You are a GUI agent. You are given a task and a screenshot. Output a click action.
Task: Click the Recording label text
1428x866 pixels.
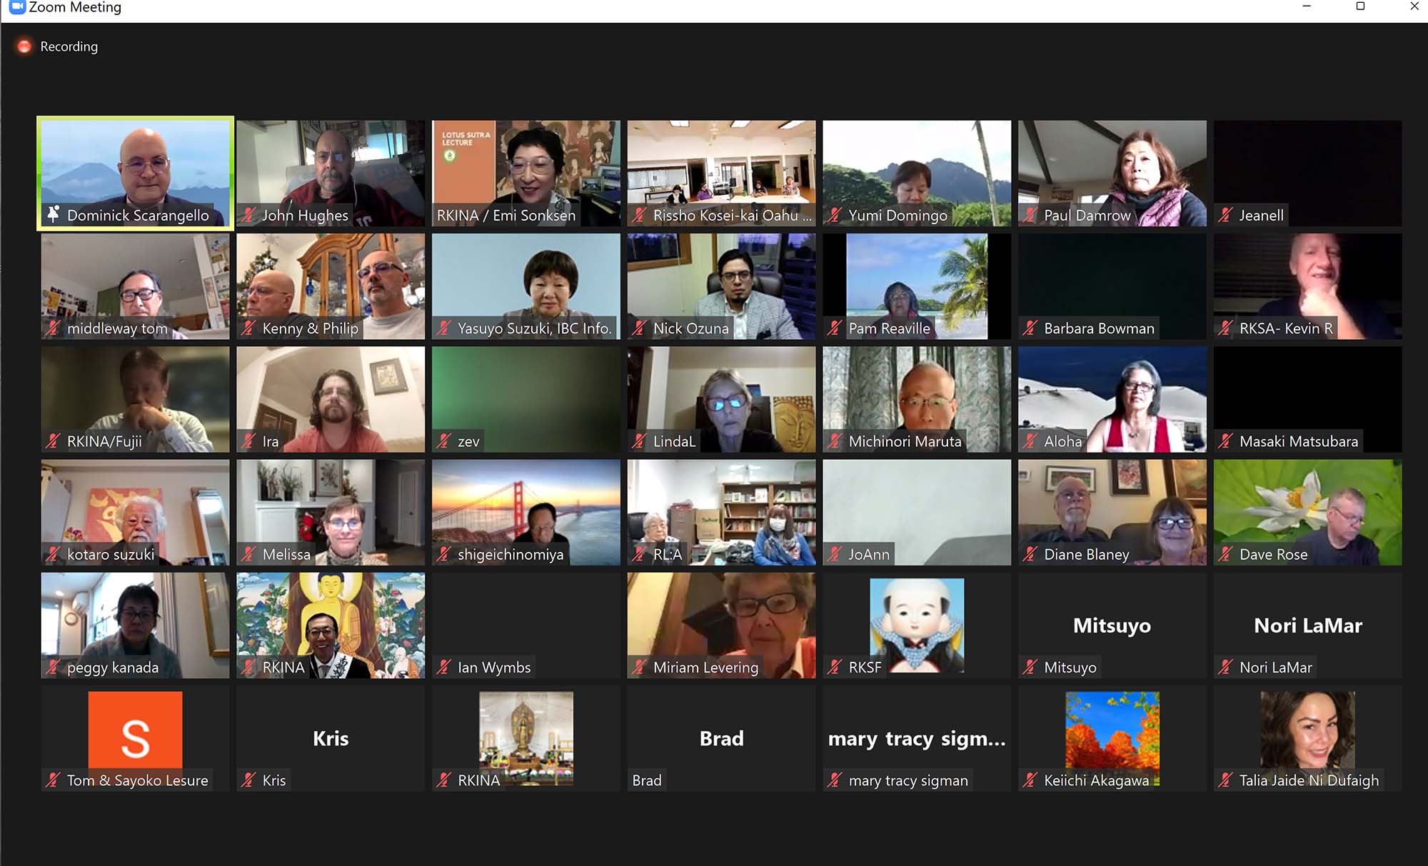coord(69,46)
